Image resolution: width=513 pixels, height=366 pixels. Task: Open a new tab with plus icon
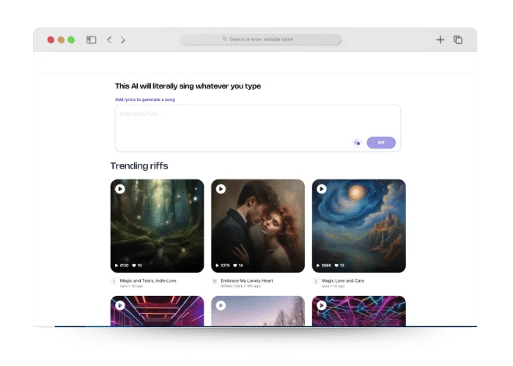pos(440,40)
